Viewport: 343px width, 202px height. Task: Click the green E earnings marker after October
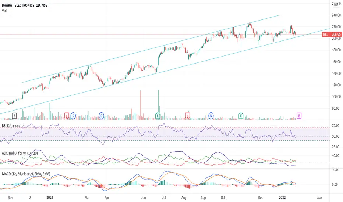pyautogui.click(x=241, y=116)
